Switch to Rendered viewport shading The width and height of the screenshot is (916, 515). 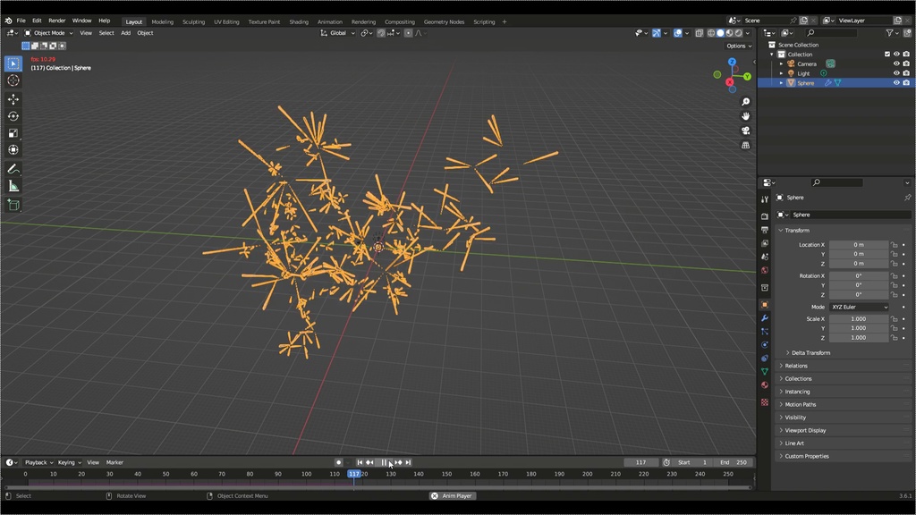(738, 33)
